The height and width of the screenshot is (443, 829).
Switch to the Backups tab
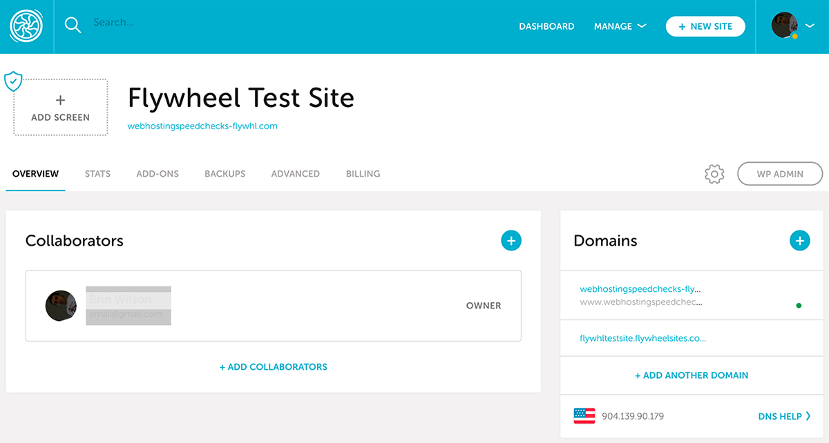pyautogui.click(x=225, y=173)
